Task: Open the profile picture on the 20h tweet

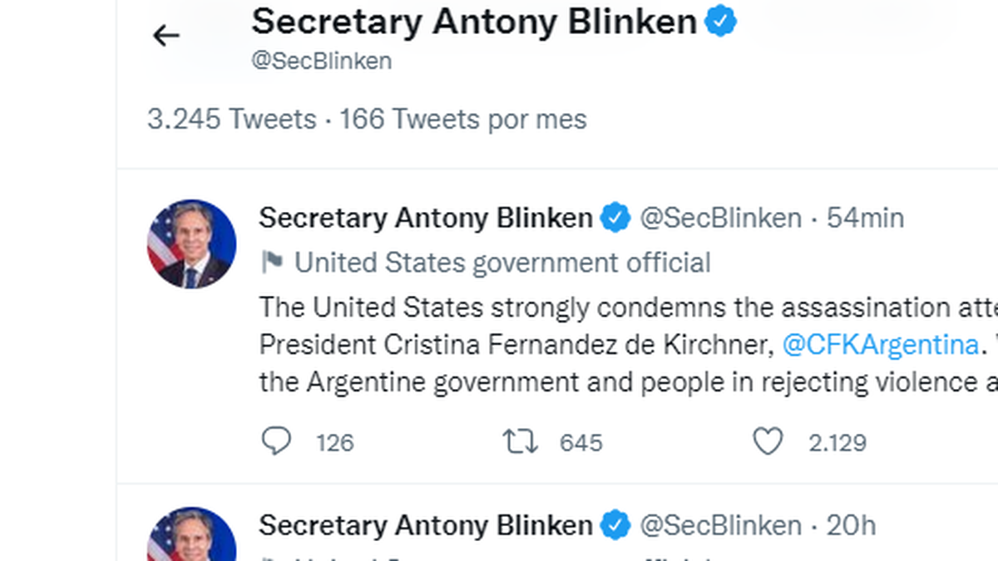Action: click(192, 536)
